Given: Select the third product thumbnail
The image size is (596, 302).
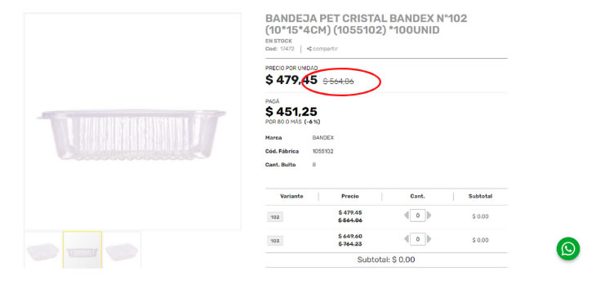Looking at the screenshot, I should [122, 250].
